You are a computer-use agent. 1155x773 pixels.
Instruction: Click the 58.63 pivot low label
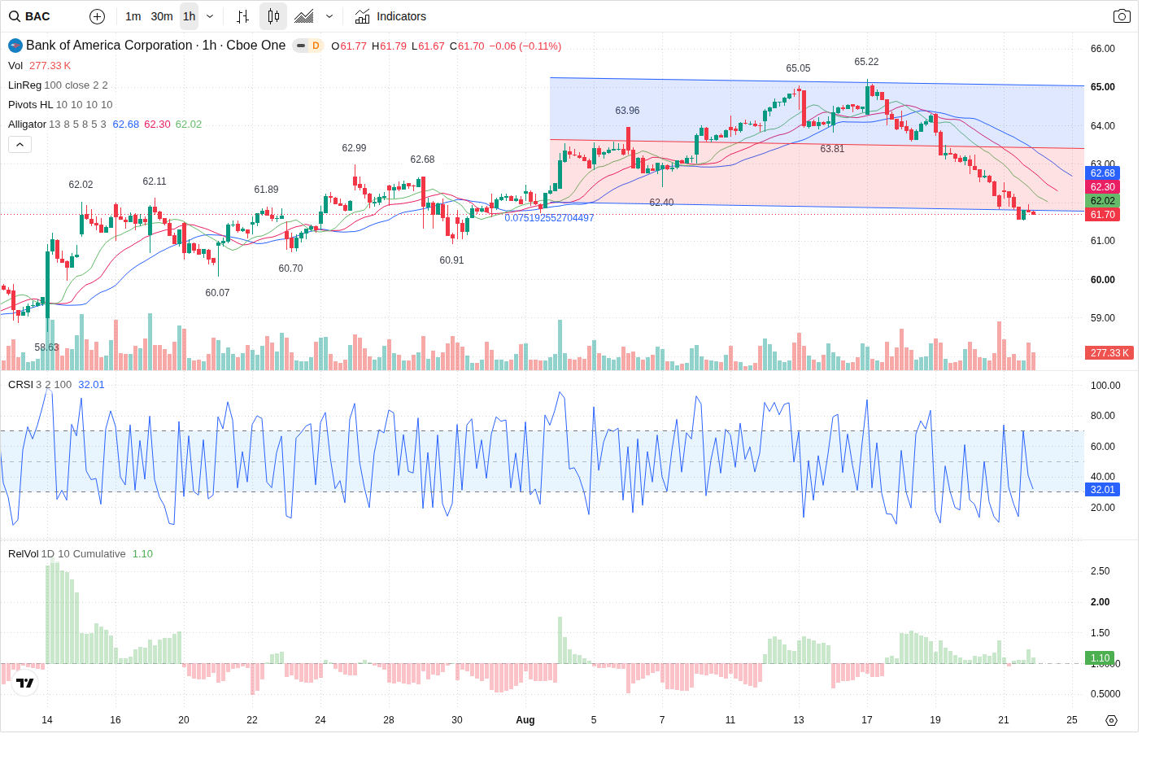46,347
